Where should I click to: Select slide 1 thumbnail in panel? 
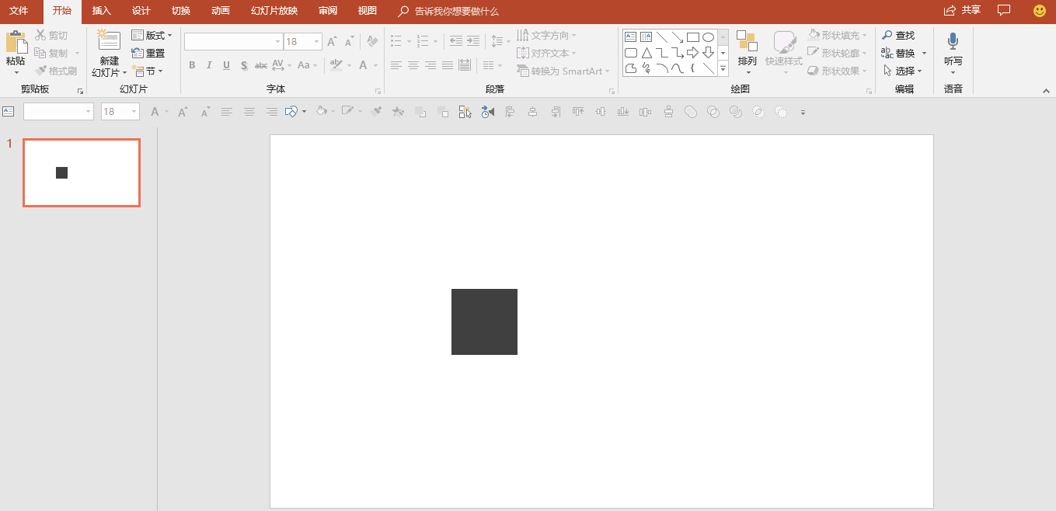coord(82,173)
